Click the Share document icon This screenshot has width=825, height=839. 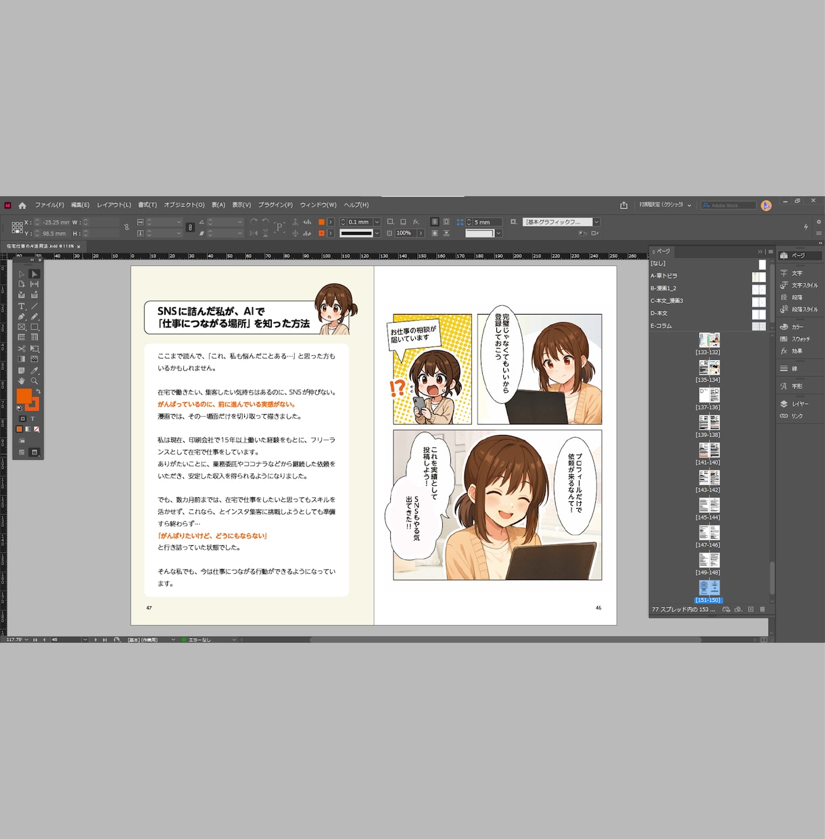tap(623, 205)
